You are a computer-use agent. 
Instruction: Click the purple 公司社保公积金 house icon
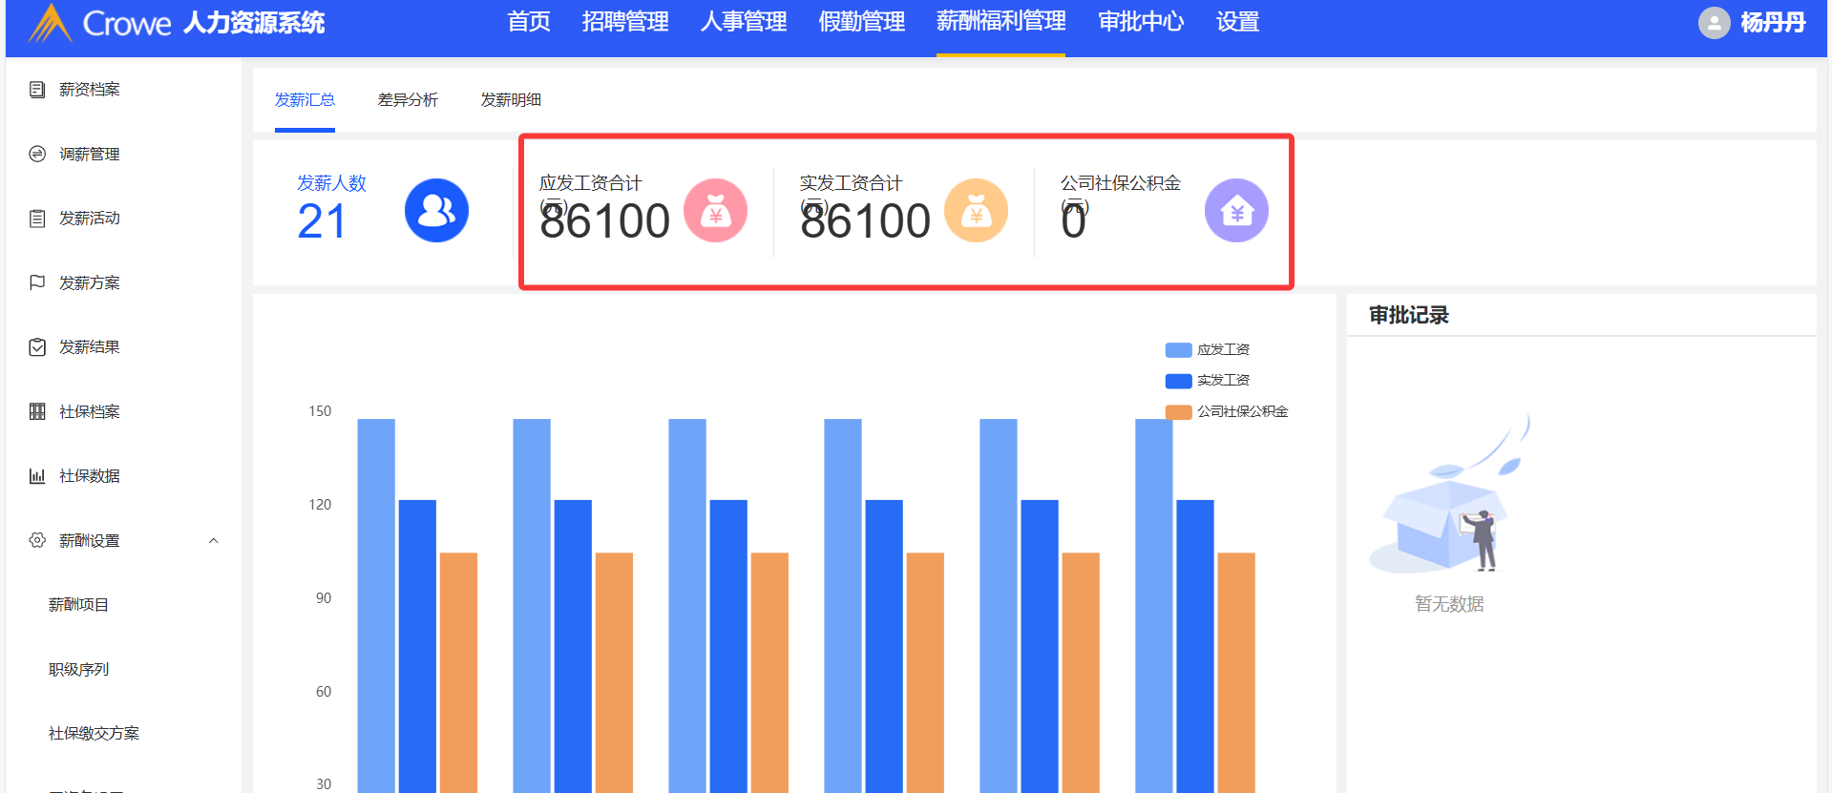point(1235,211)
